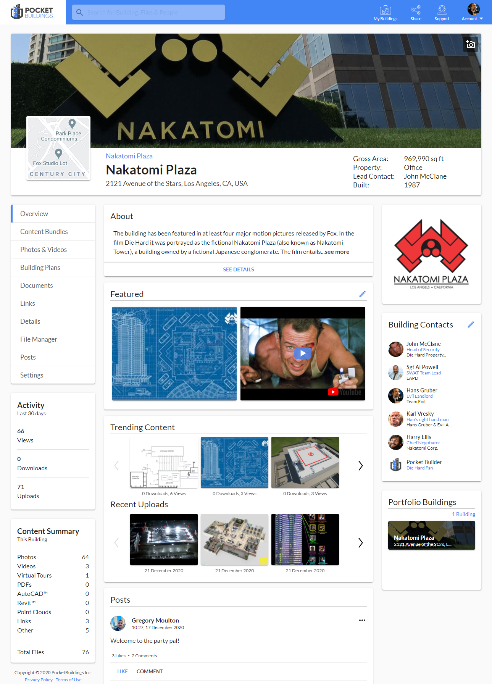Open File Manager section
Image resolution: width=492 pixels, height=684 pixels.
(x=53, y=339)
